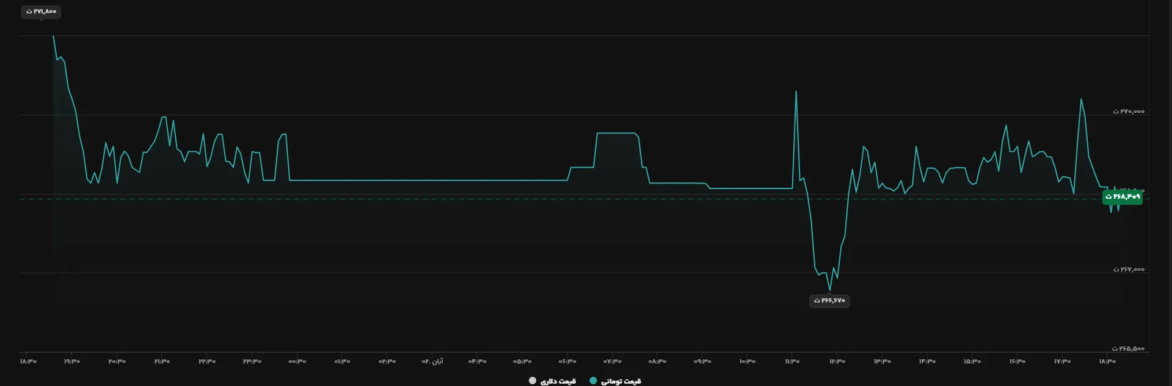Select the 10:30 time axis label
The image size is (1172, 386).
748,362
